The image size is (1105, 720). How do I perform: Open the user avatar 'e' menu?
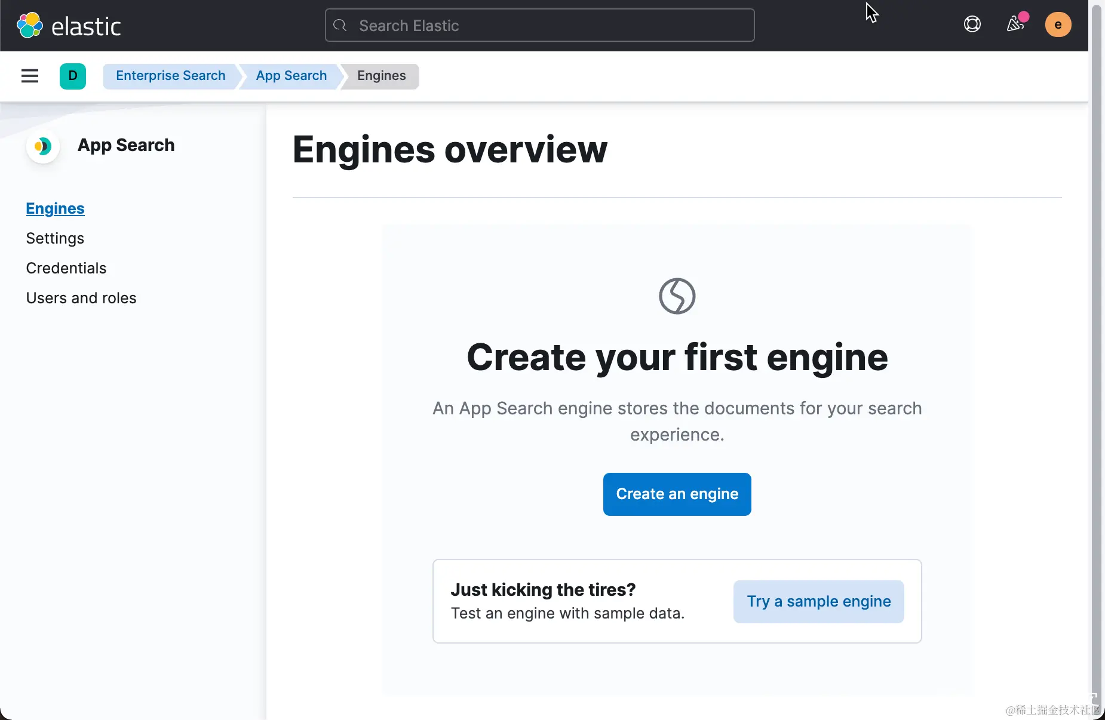(1058, 24)
